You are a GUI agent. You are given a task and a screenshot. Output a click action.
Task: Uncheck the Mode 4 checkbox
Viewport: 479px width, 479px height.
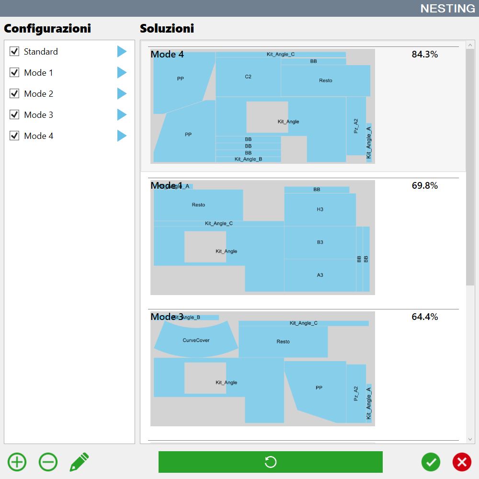pos(14,136)
